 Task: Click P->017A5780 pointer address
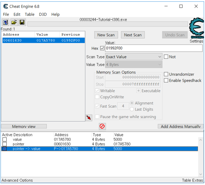[x=66, y=149]
